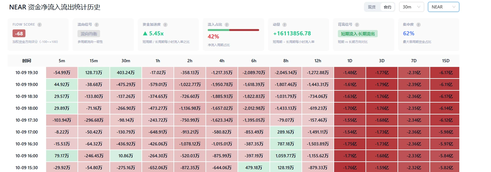This screenshot has height=172, width=491.
Task: Click the 4h column header
Action: click(x=222, y=61)
